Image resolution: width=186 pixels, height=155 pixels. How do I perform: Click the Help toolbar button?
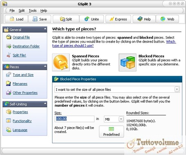coord(144,19)
